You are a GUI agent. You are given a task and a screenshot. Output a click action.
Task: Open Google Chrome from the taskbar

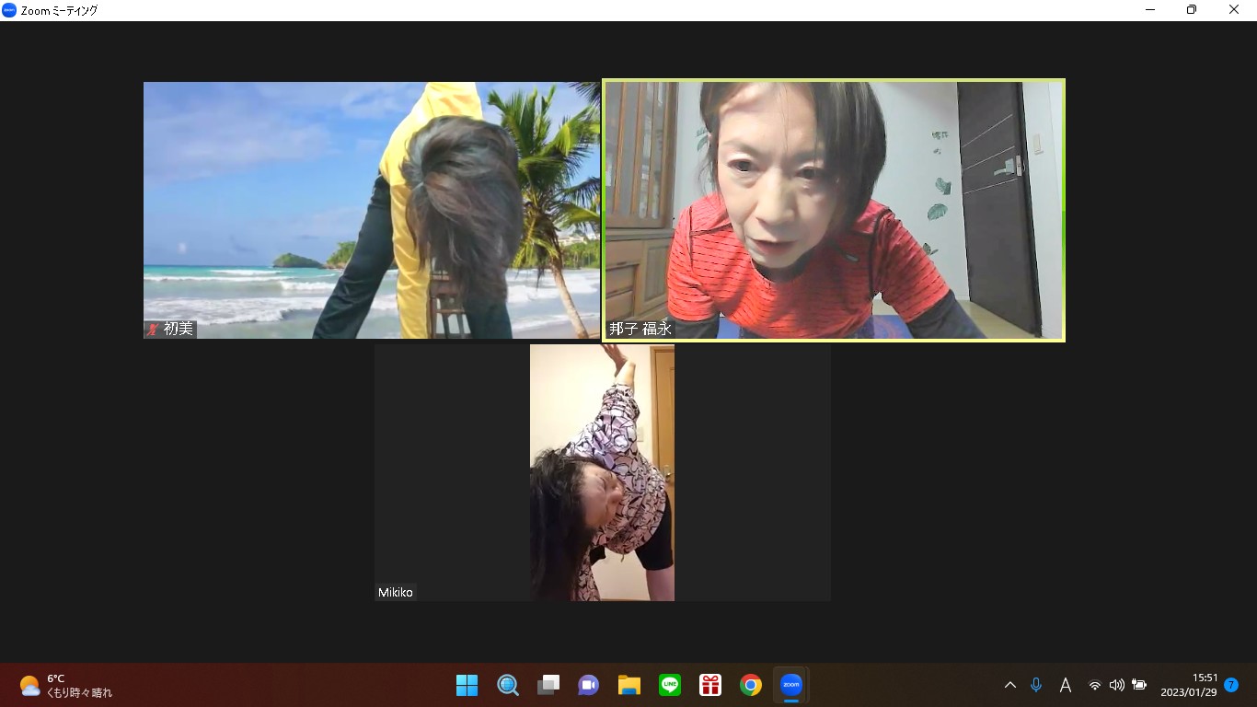(751, 685)
